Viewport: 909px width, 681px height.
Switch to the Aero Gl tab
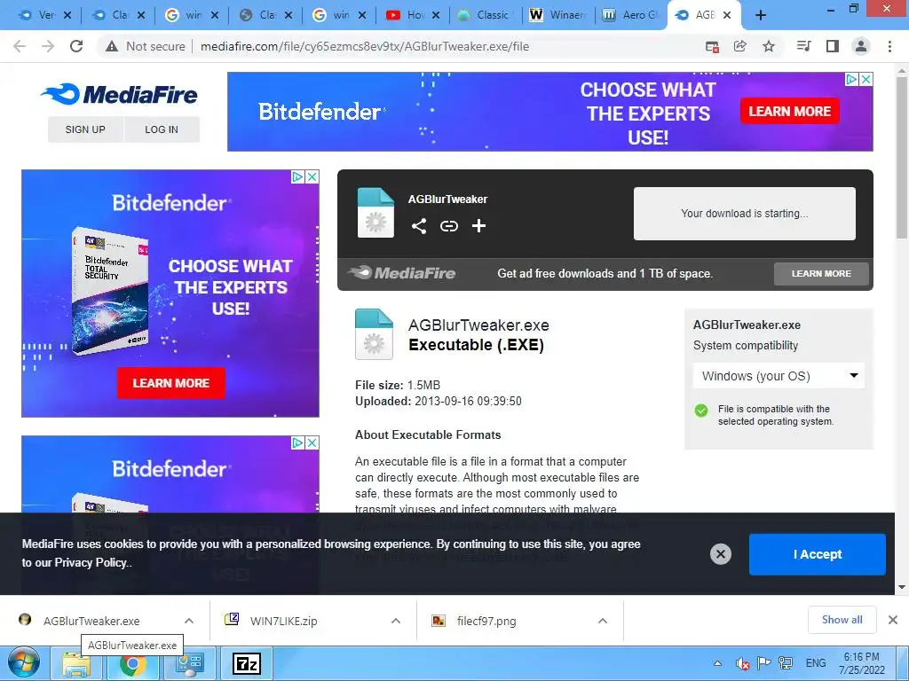[x=632, y=15]
